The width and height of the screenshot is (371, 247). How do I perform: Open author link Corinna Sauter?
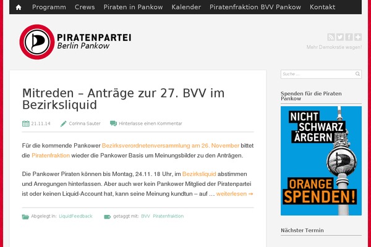[x=85, y=124]
